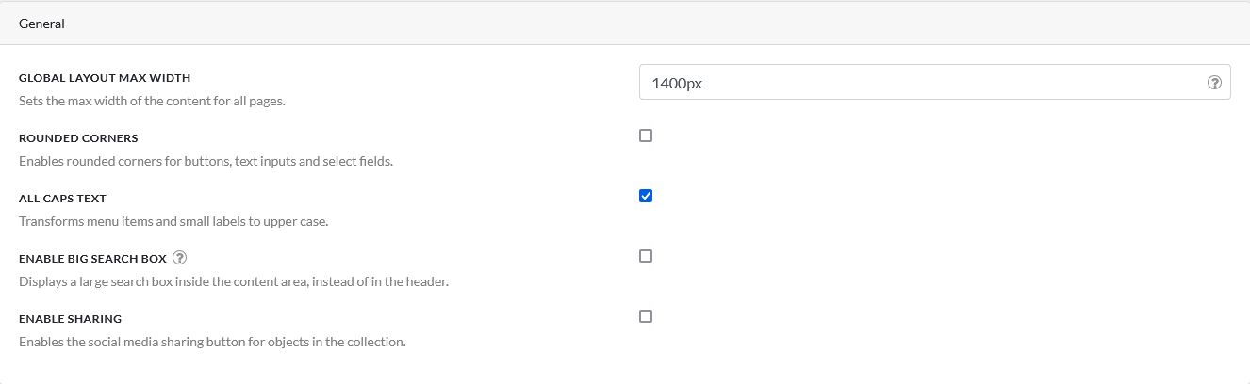The height and width of the screenshot is (384, 1250).
Task: Click help icon beside Enable Big Search Box
Action: pyautogui.click(x=179, y=258)
